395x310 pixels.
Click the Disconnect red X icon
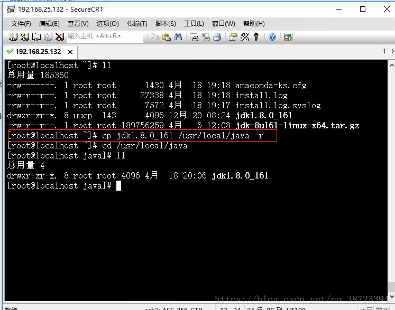click(60, 37)
